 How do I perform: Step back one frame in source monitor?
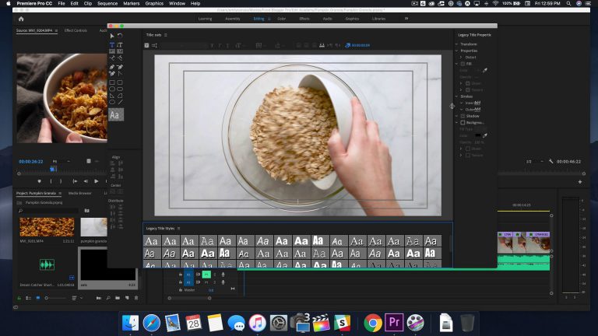click(x=86, y=181)
